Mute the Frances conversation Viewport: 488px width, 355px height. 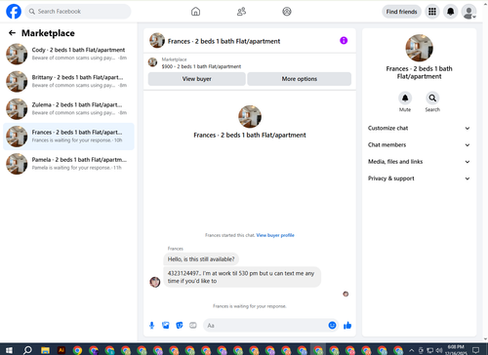[x=405, y=98]
